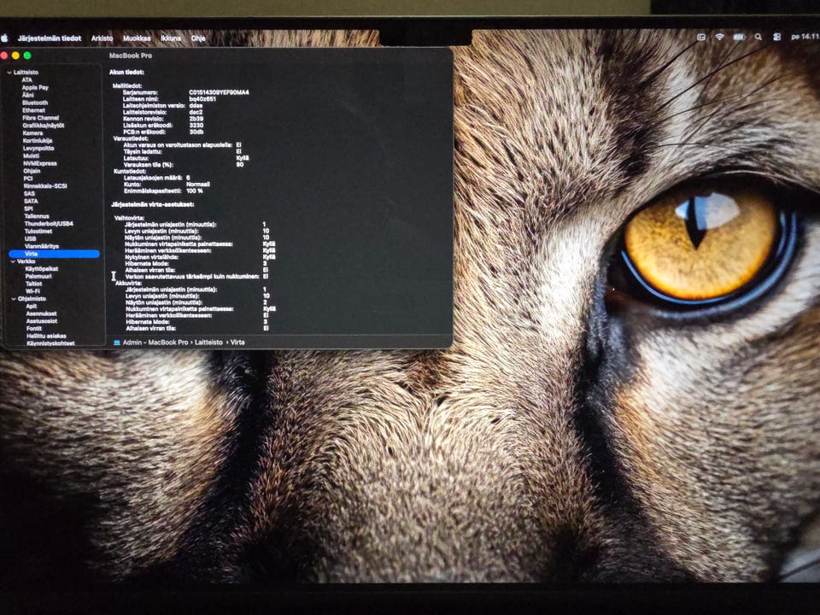The height and width of the screenshot is (615, 820).
Task: Select Grafiikka/näytöt in the sidebar
Action: (44, 126)
